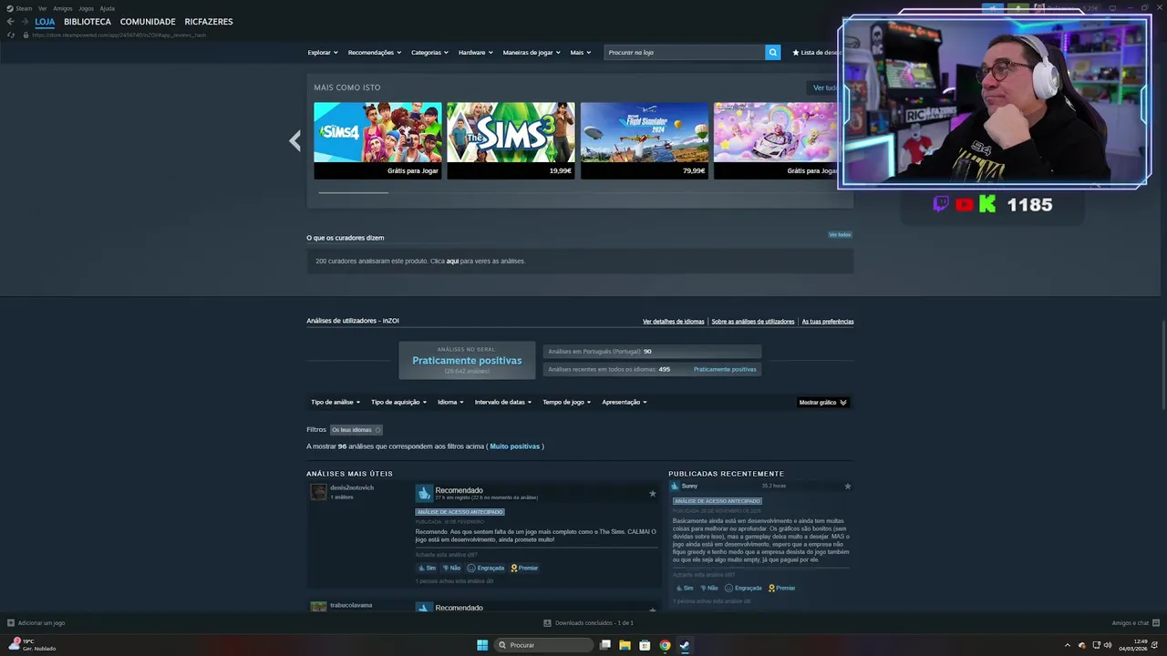Open the RICFAZERES profile tab
This screenshot has width=1167, height=656.
pos(209,22)
